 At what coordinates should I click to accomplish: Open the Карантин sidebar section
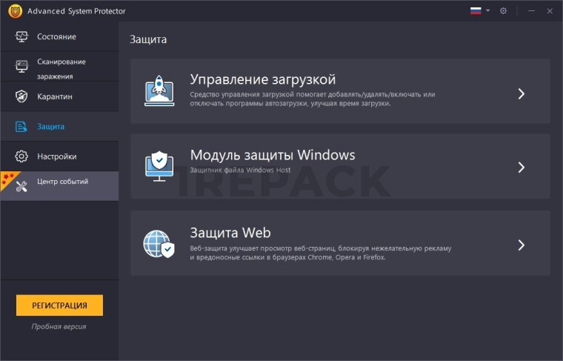point(55,97)
